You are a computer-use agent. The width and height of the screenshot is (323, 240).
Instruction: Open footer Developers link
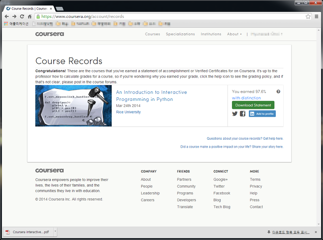pos(186,200)
